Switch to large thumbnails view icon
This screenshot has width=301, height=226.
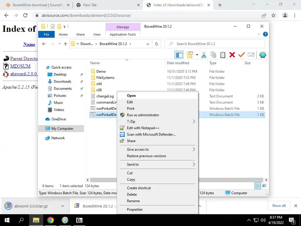pyautogui.click(x=264, y=186)
